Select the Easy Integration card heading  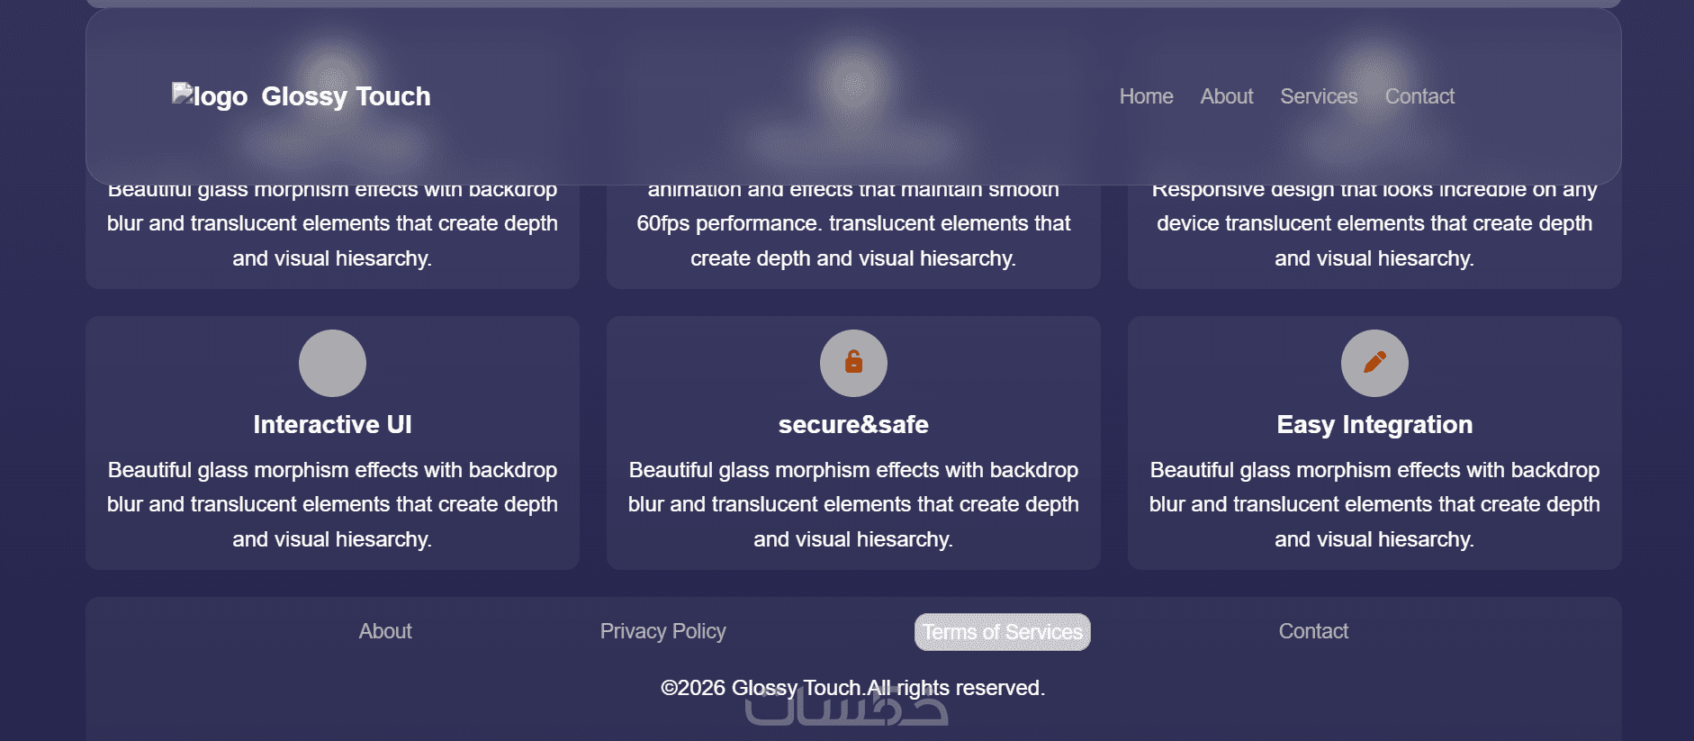pyautogui.click(x=1374, y=424)
